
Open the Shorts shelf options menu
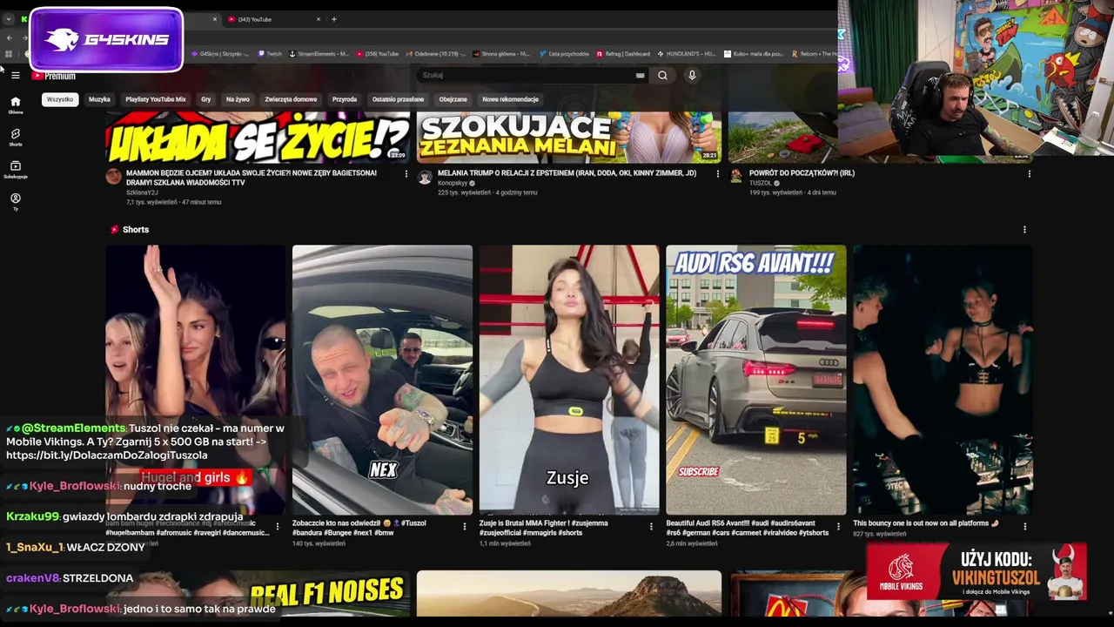1024,230
